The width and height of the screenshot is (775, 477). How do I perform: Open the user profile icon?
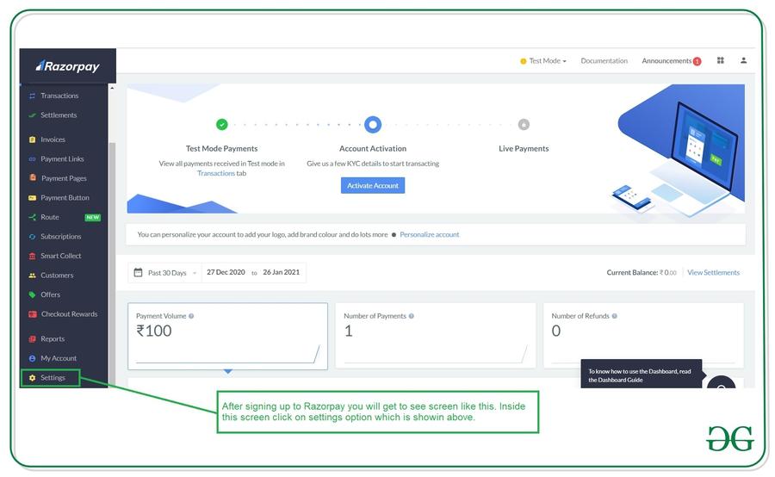pyautogui.click(x=743, y=60)
